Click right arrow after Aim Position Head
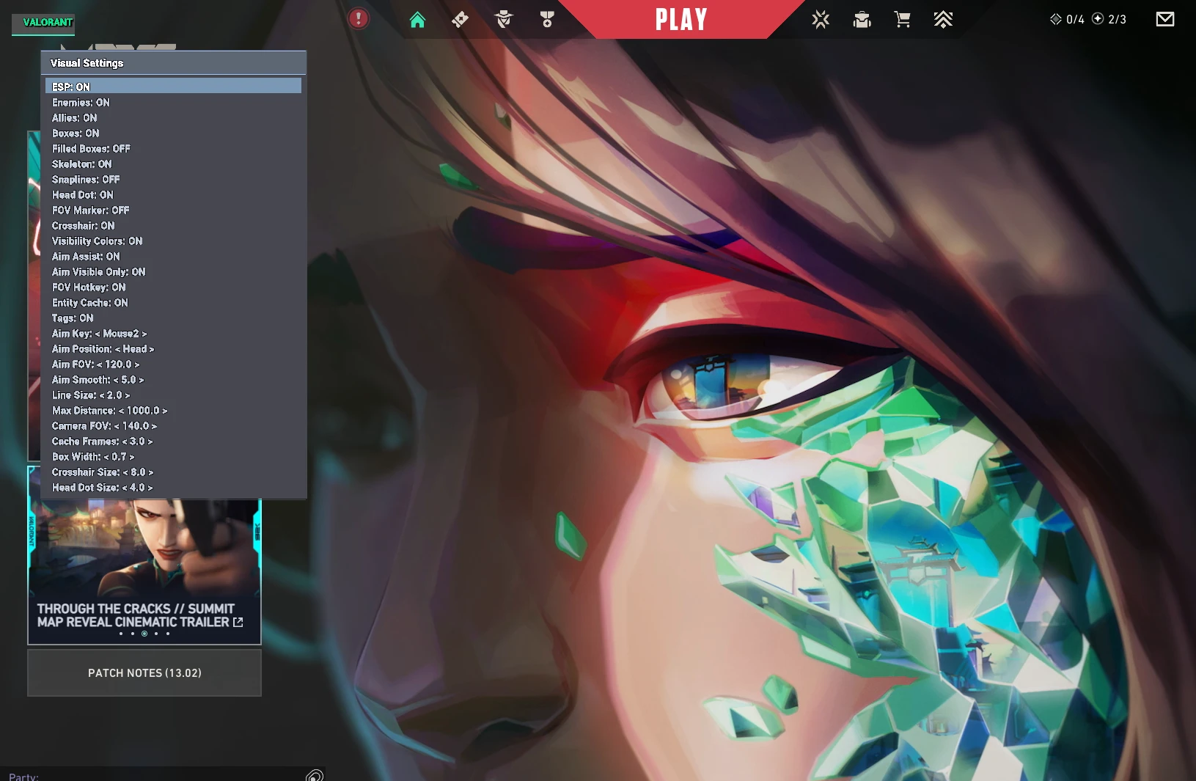This screenshot has width=1196, height=781. coord(152,349)
